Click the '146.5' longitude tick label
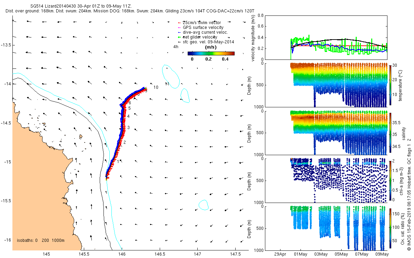This screenshot has width=414, height=258. [x=160, y=254]
